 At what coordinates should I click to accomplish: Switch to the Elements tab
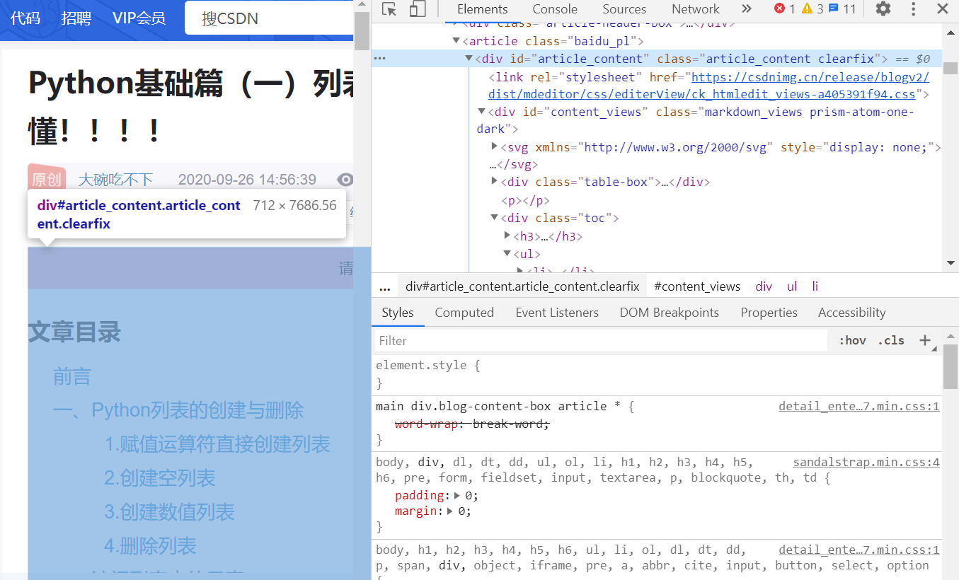[x=483, y=9]
